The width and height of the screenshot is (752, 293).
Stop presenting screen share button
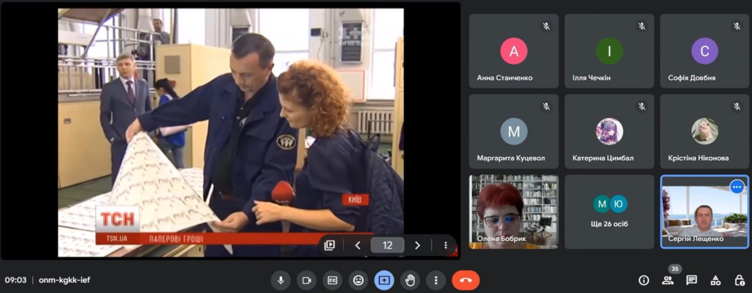(x=384, y=280)
